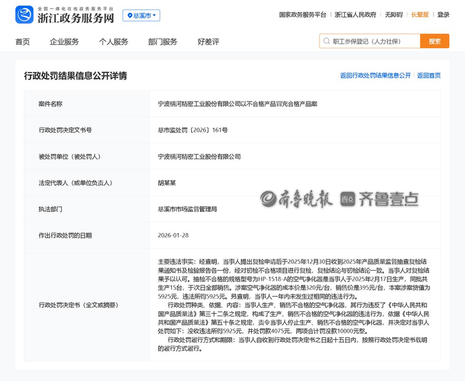Viewport: 465px width, 381px height.
Task: Visit the 国家政务服务平台 link
Action: [302, 15]
